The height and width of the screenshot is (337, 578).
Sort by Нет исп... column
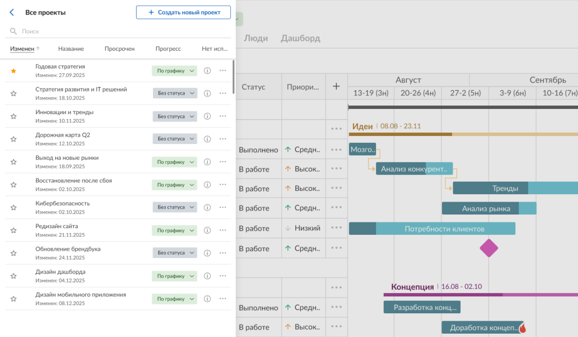[x=214, y=49]
